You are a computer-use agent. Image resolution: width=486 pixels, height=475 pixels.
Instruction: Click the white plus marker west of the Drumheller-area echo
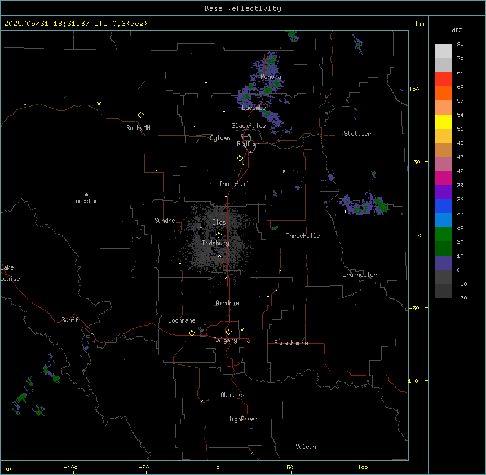pyautogui.click(x=345, y=212)
